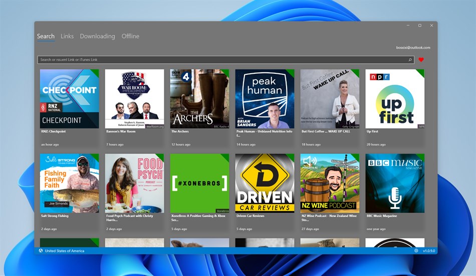Click the bosxixi@outlook.com account label
This screenshot has width=476, height=276.
click(x=413, y=47)
